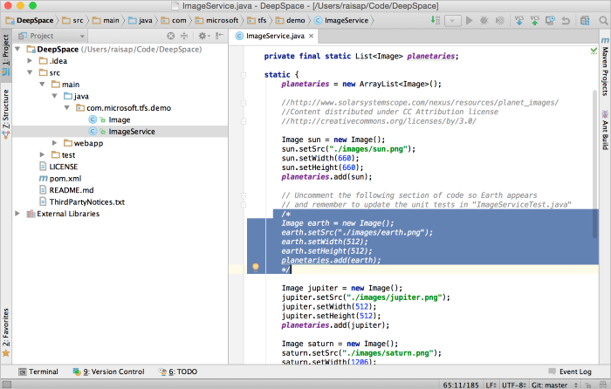The width and height of the screenshot is (611, 389).
Task: Open project panel settings gear
Action: pyautogui.click(x=202, y=36)
